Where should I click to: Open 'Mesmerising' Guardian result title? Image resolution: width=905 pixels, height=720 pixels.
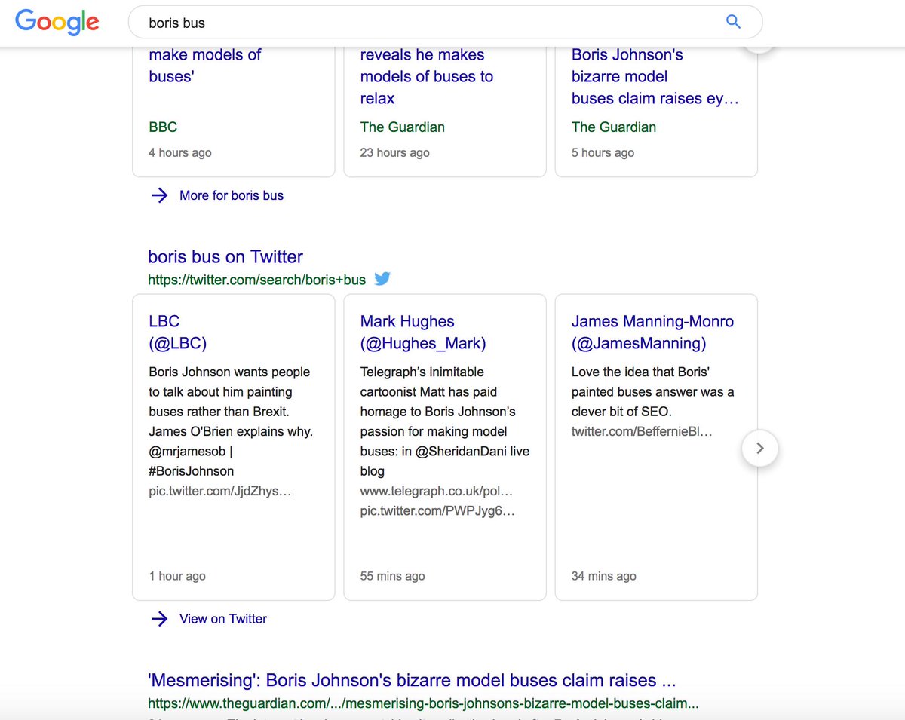point(412,680)
